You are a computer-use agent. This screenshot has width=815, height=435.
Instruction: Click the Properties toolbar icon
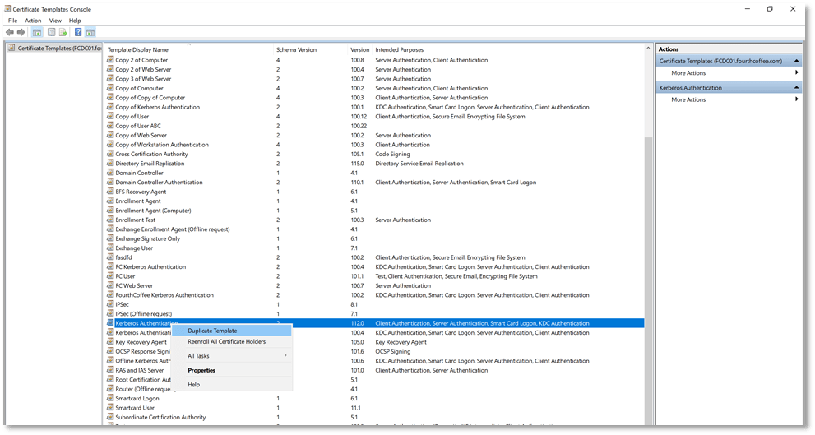51,32
